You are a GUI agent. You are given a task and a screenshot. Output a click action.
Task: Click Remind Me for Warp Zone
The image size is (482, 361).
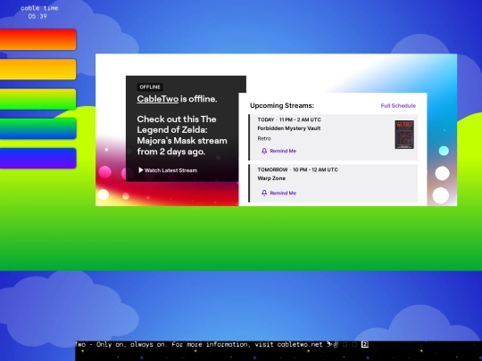(x=278, y=193)
